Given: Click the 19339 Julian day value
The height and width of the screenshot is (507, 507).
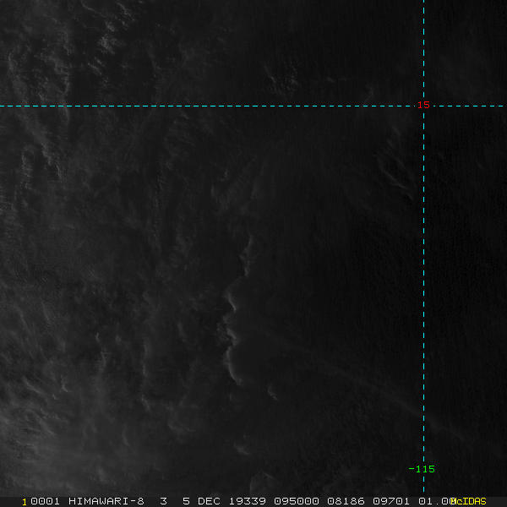Looking at the screenshot, I should (x=246, y=501).
